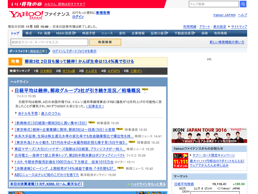
Task: Open the 株式 tab
Action: click(29, 33)
